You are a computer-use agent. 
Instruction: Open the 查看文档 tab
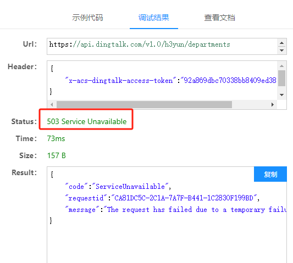219,18
